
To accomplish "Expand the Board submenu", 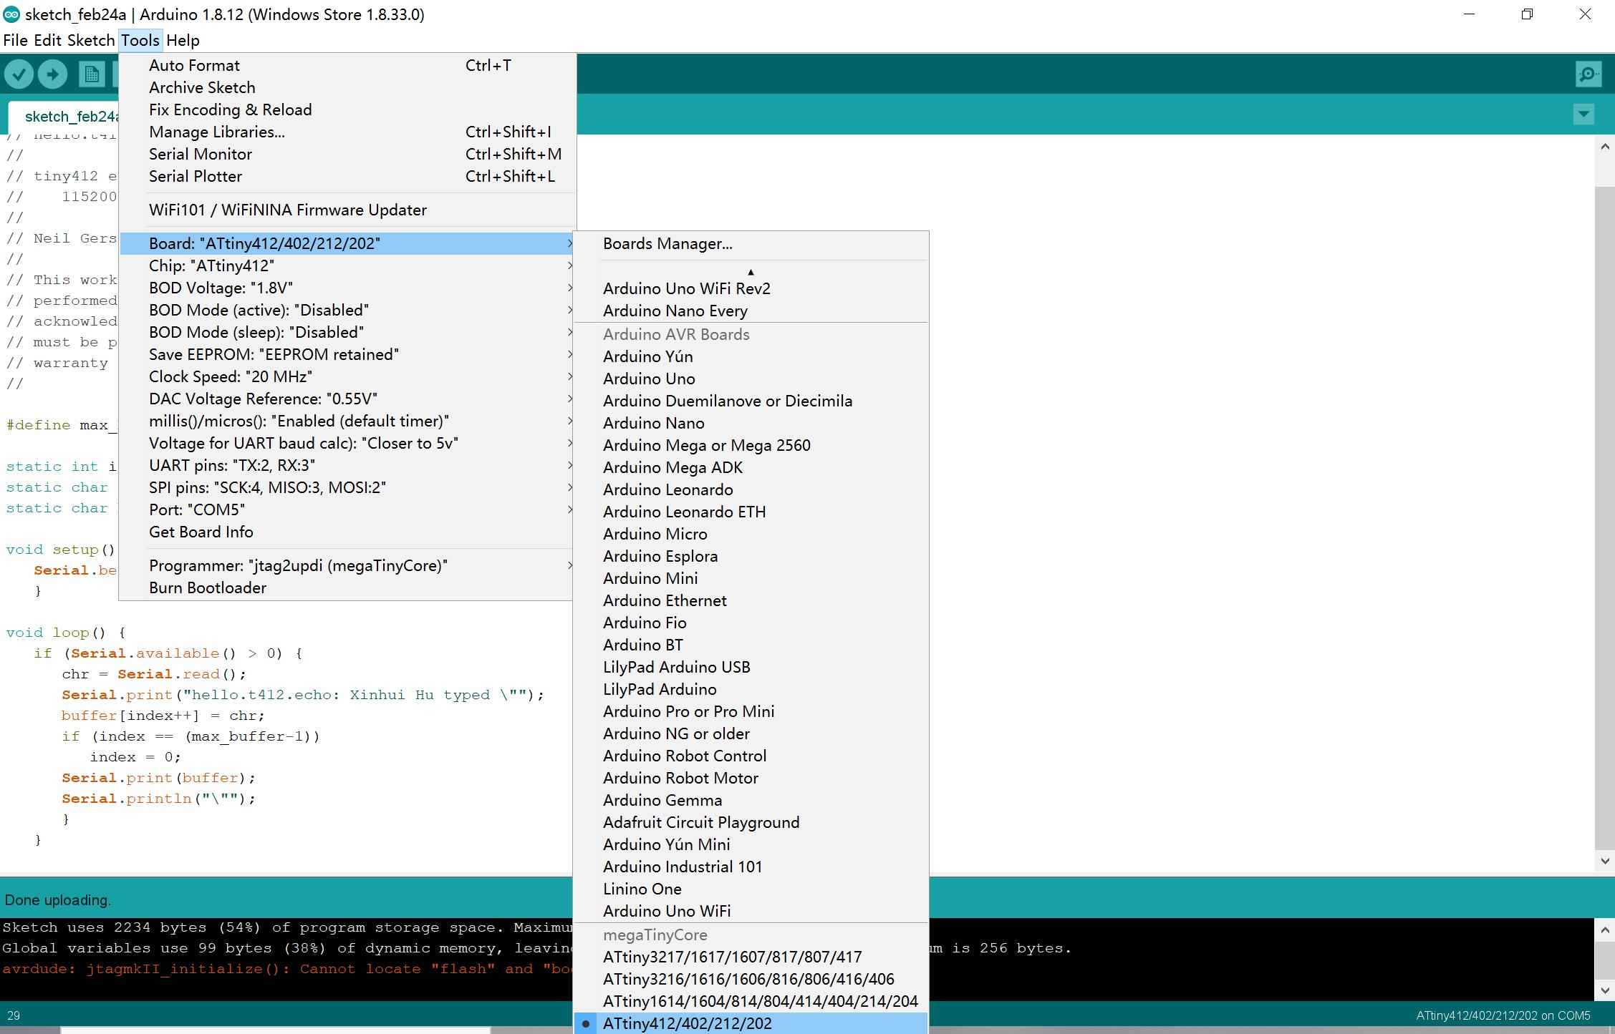I will pos(347,243).
